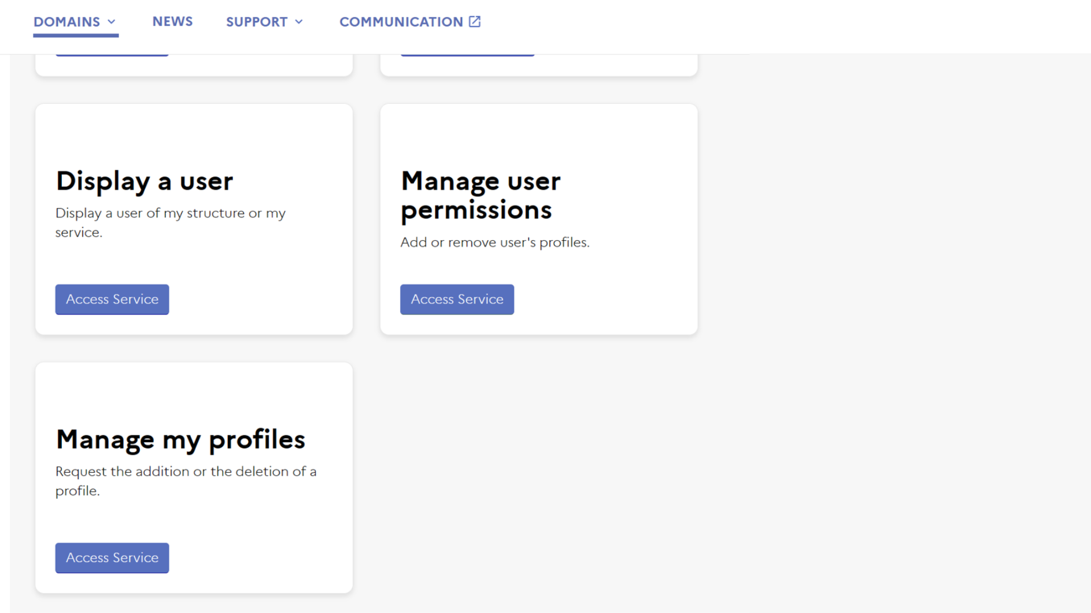This screenshot has height=613, width=1091.
Task: Open the external link icon beside COMMUNICATION
Action: tap(474, 22)
